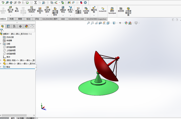Screen dimensions: 181x119
Task: Click the spell check ABC icon
Action: pos(3,2)
